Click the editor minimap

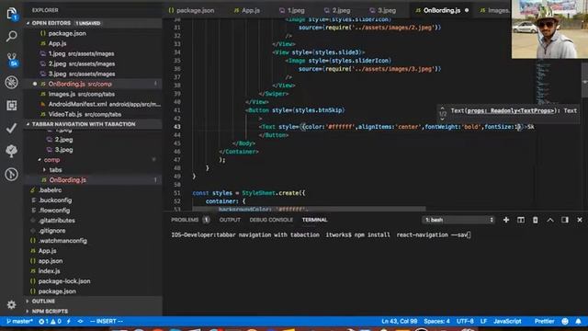pyautogui.click(x=545, y=85)
